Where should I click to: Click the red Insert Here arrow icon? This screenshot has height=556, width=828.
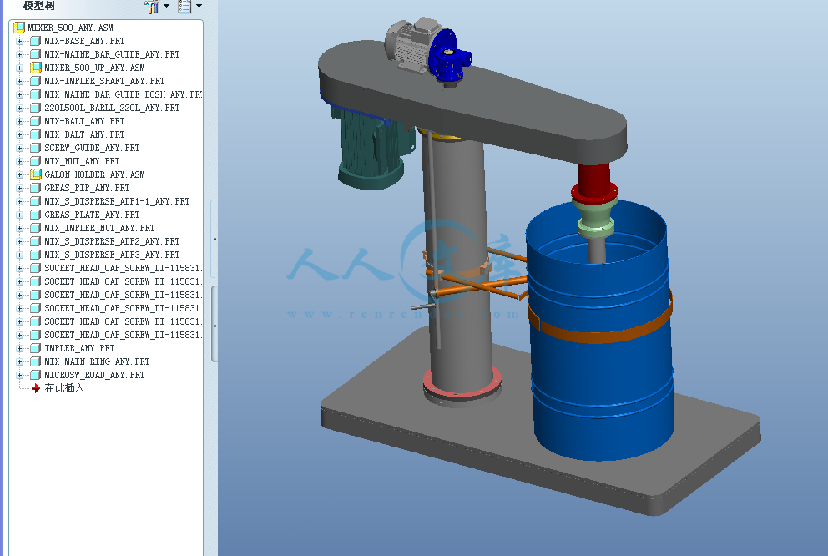[x=36, y=388]
